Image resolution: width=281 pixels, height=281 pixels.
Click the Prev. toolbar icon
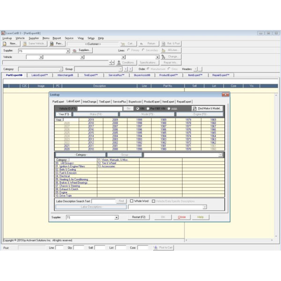(52, 44)
